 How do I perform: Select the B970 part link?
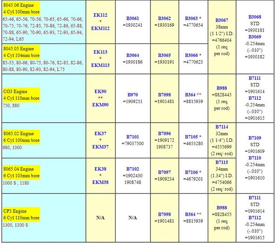(x=133, y=95)
